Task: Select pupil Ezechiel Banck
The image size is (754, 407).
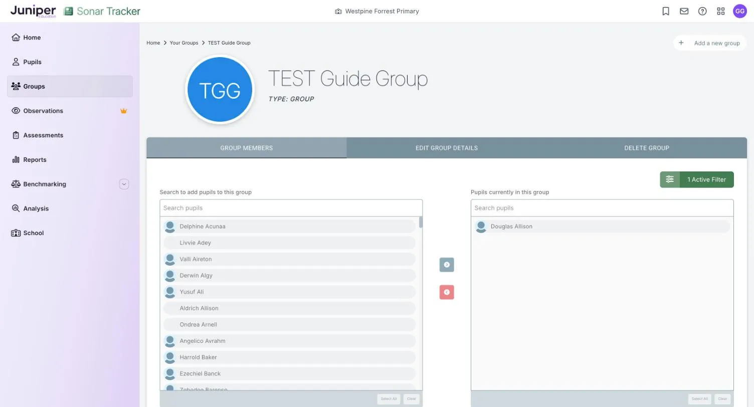Action: [x=289, y=373]
